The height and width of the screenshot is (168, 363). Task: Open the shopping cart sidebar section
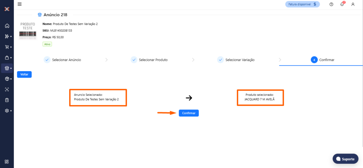point(7,47)
